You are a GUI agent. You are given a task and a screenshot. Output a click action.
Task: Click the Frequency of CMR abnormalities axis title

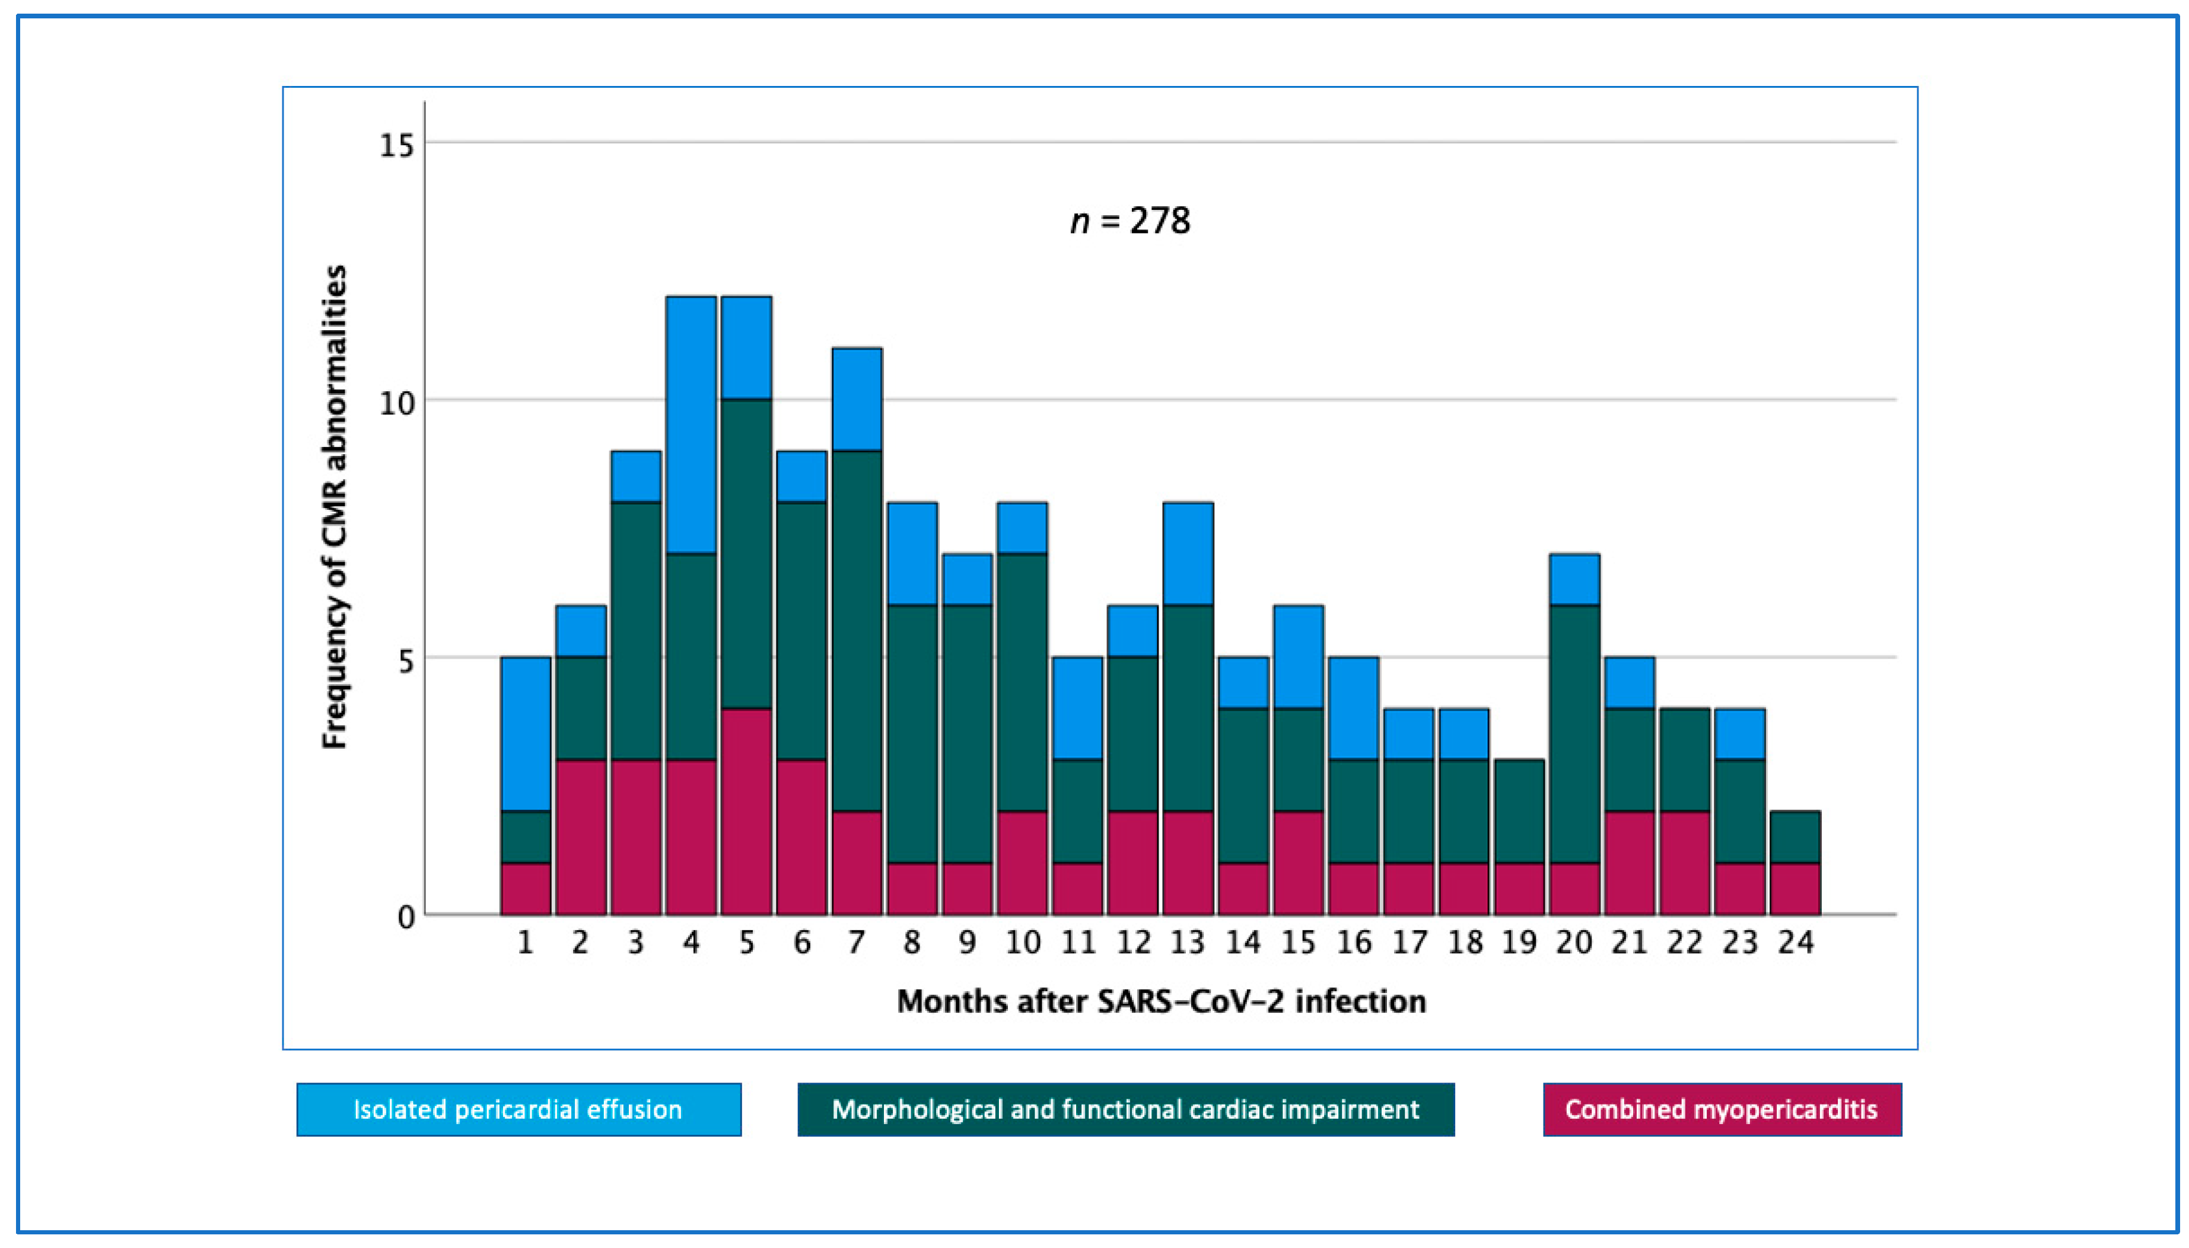[x=335, y=508]
